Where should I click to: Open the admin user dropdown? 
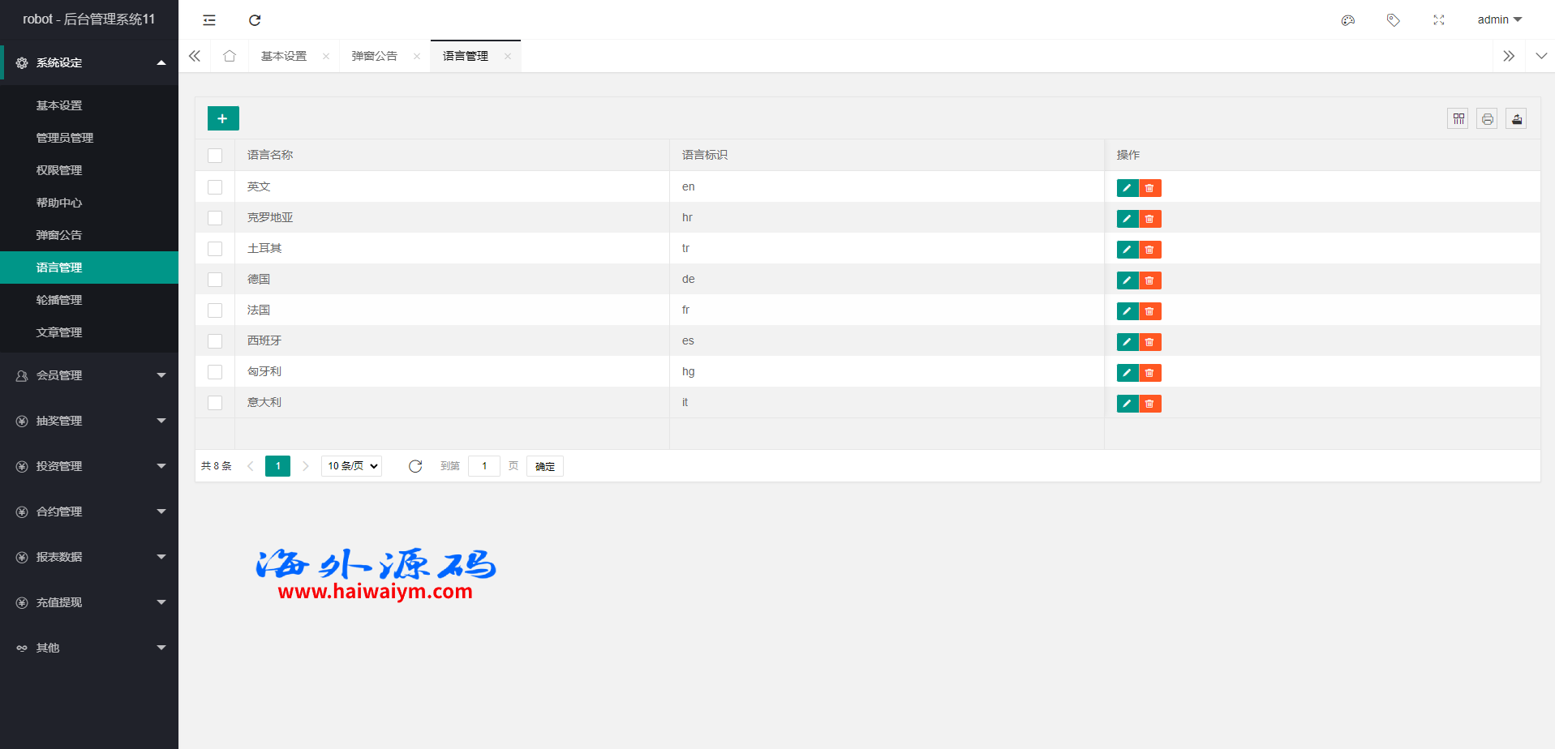click(x=1498, y=20)
